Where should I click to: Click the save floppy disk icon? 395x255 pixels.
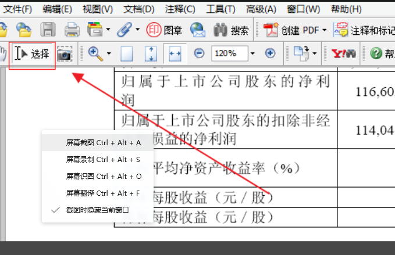point(48,30)
